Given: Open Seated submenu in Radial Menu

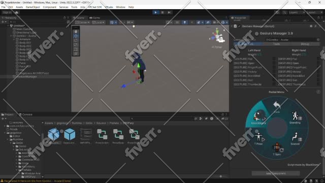Looking at the screenshot, I should click(295, 139).
